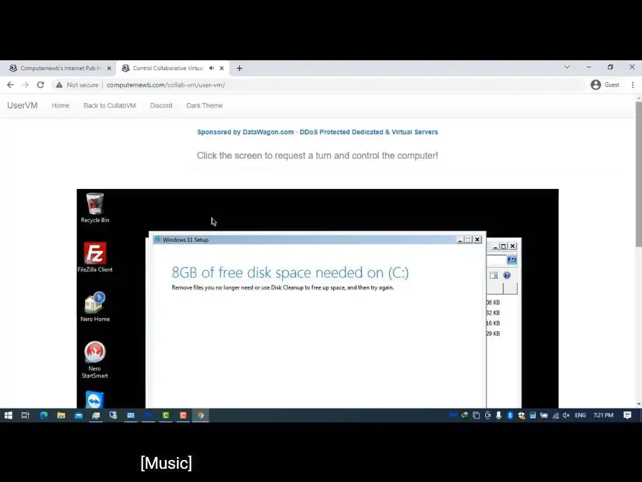Viewport: 642px width, 482px height.
Task: Click the UserVM brand link
Action: tap(22, 105)
